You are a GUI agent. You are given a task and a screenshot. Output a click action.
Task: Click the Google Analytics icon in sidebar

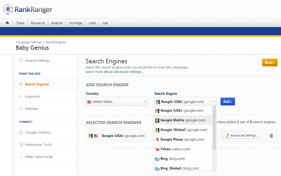tap(21, 133)
